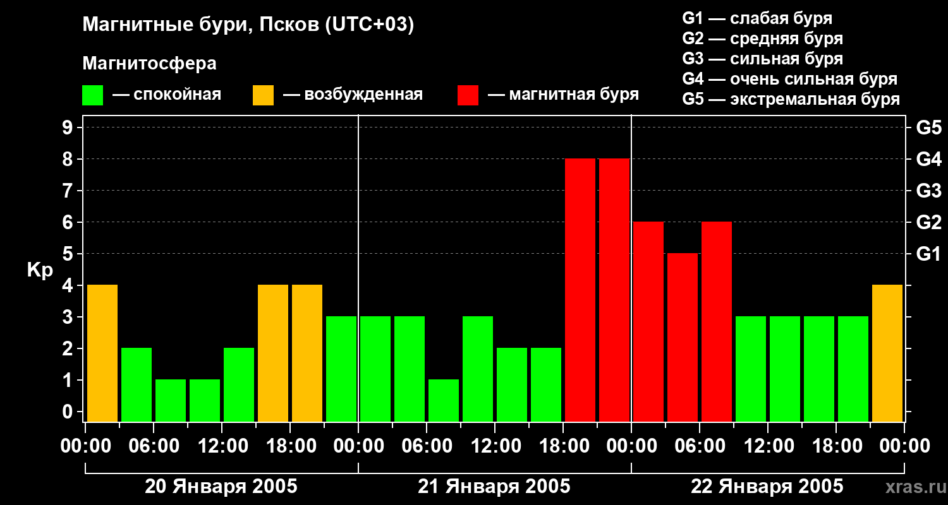Viewport: 948px width, 505px height.
Task: Click the 'G4 — очень сильная буря' line
Action: [x=790, y=78]
